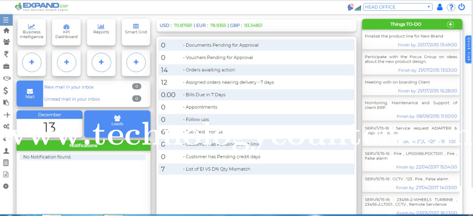Open Business Intelligence tile
The height and width of the screenshot is (216, 473).
(32, 32)
